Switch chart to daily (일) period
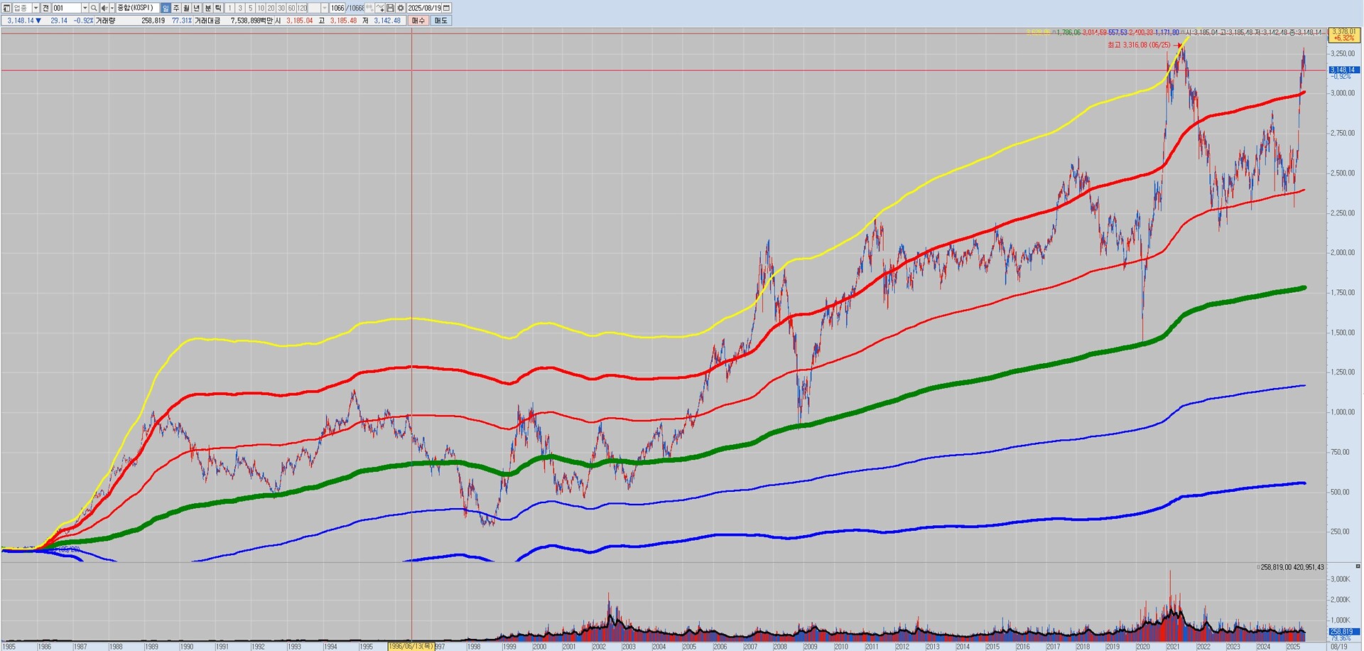 166,8
